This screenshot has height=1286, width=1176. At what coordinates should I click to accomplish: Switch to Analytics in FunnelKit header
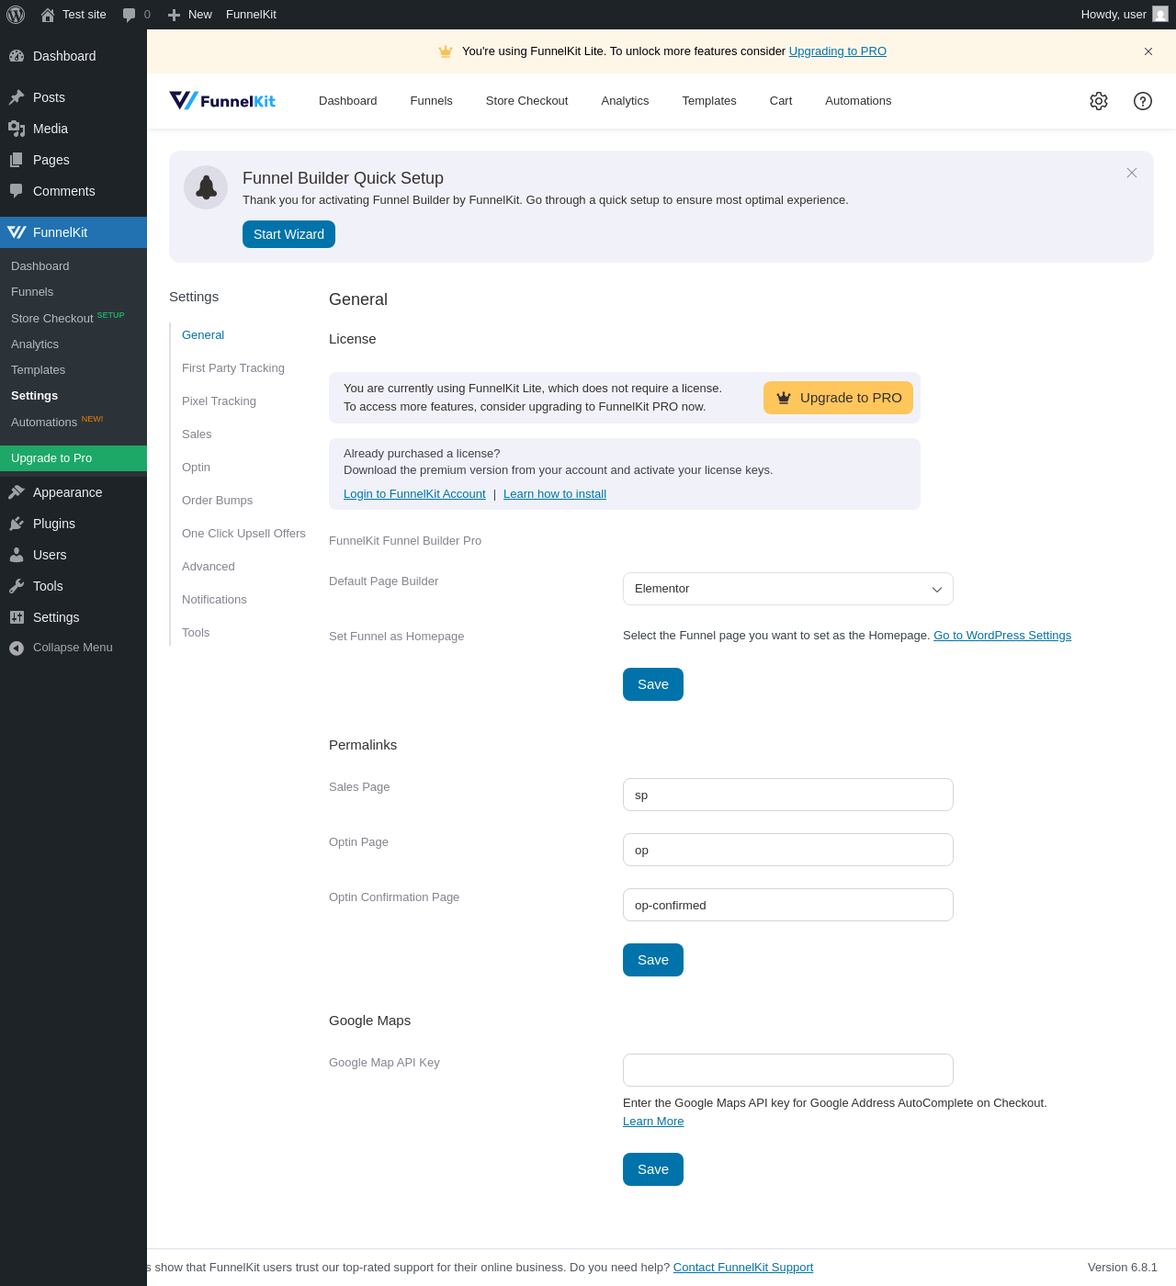[x=625, y=101]
